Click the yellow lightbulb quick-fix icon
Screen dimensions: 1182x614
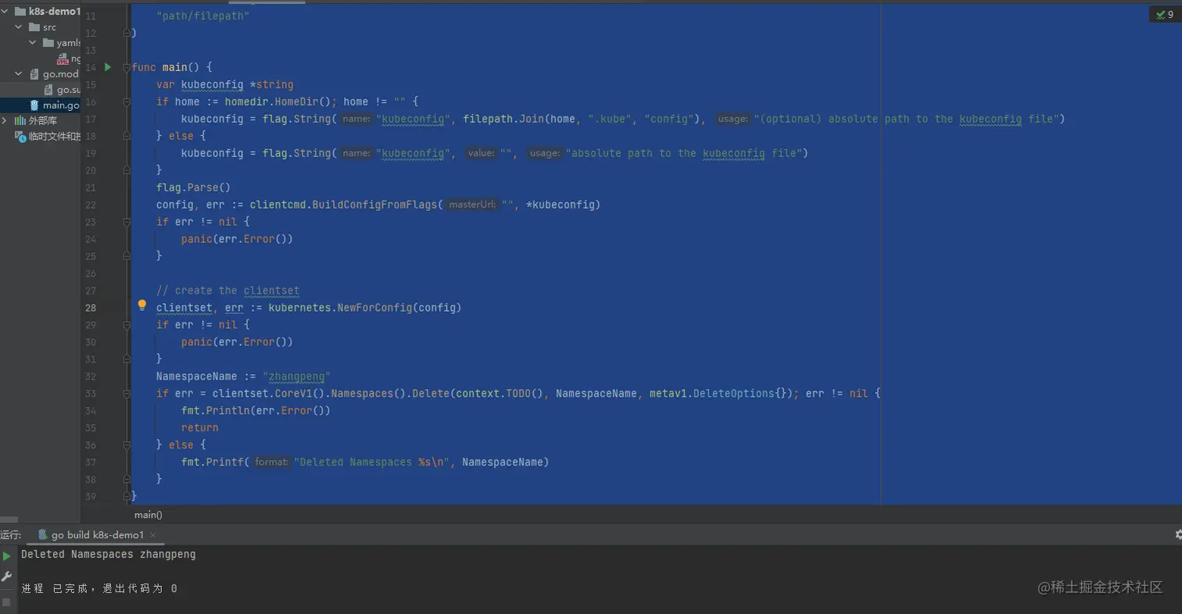pos(142,305)
